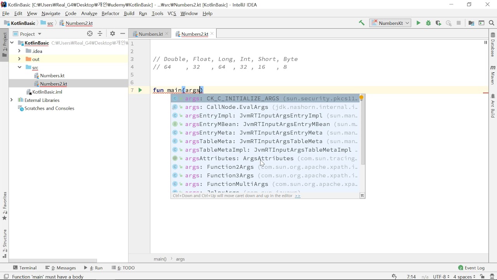This screenshot has height=280, width=497.
Task: Click the Project panel horizontal scrollbar
Action: (54, 261)
